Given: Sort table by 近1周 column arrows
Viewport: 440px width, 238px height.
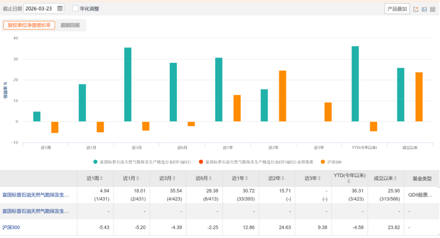Looking at the screenshot, I should pos(102,178).
